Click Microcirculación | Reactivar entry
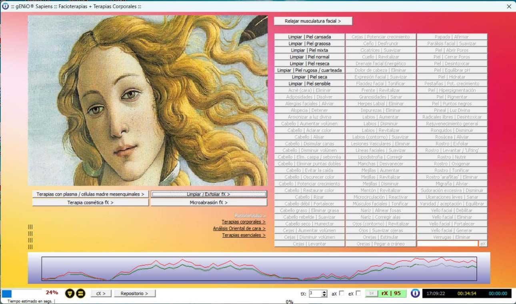516x304 pixels. pos(381,197)
